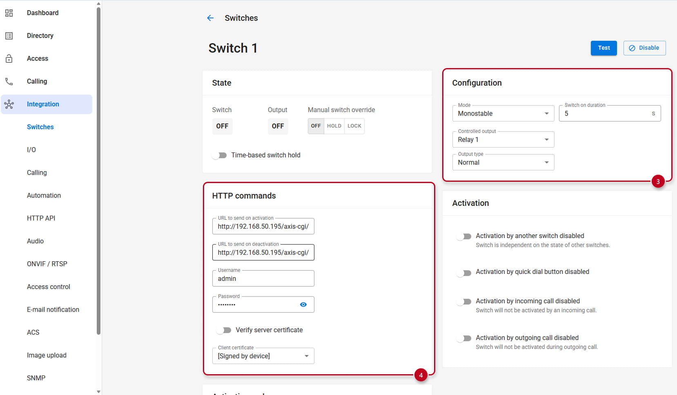Select Switches submenu item
This screenshot has height=395, width=677.
(x=40, y=127)
